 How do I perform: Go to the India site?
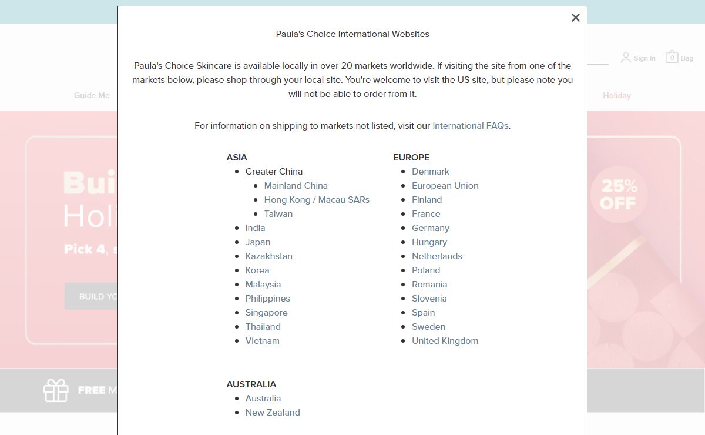click(x=255, y=228)
